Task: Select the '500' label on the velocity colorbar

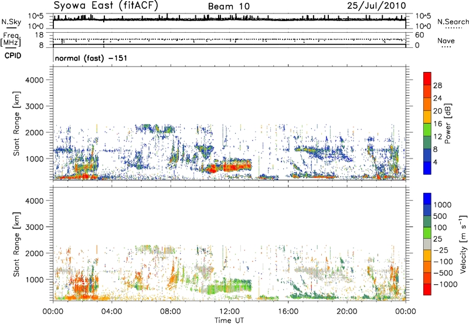Action: [x=440, y=216]
